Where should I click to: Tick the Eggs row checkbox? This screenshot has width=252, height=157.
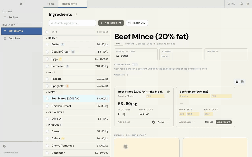47,59
